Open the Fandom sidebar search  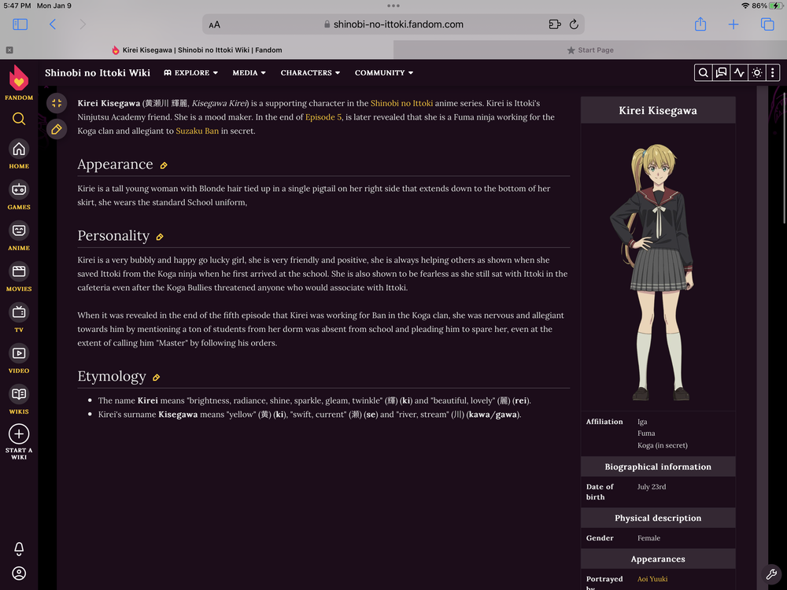pyautogui.click(x=19, y=119)
